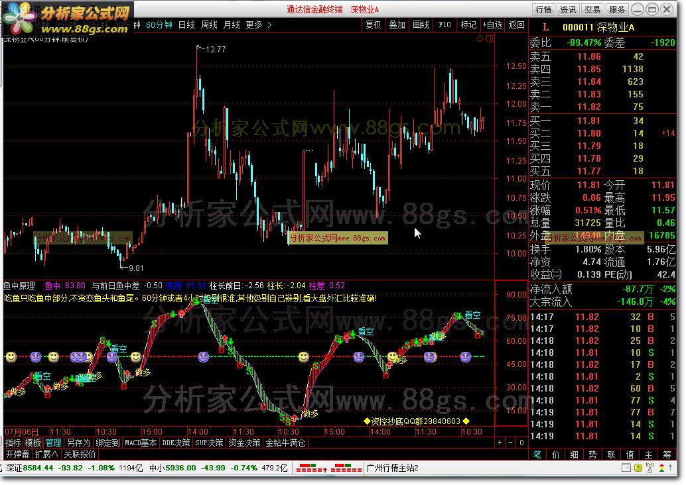Click the minus zoom icon on indicator bar

(x=510, y=443)
